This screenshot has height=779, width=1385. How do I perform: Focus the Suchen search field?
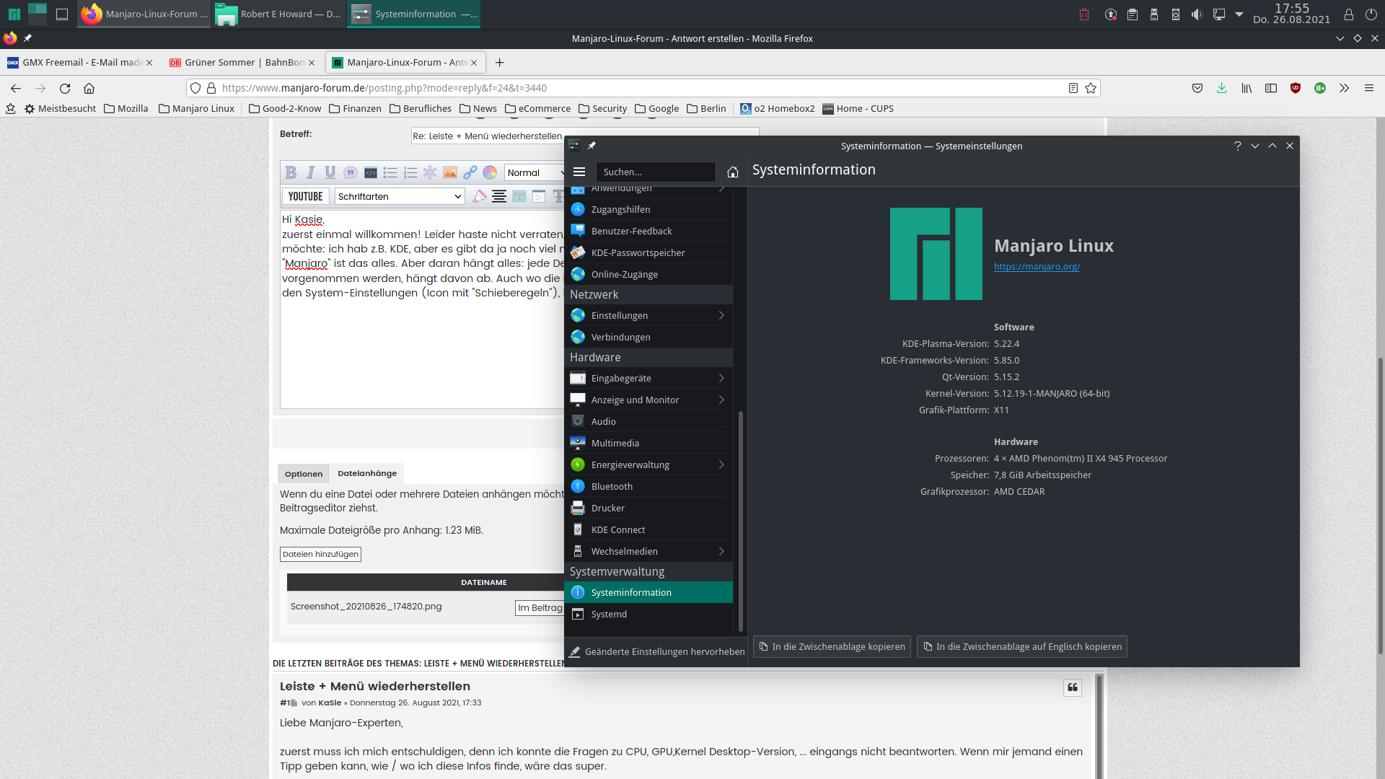point(656,172)
